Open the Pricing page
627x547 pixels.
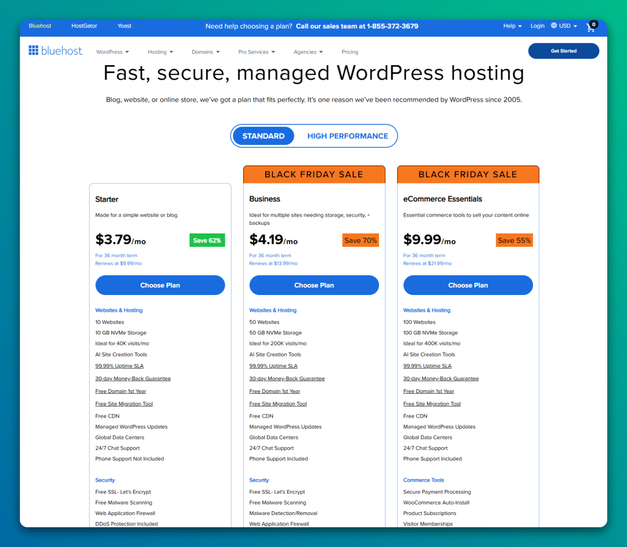pos(350,52)
